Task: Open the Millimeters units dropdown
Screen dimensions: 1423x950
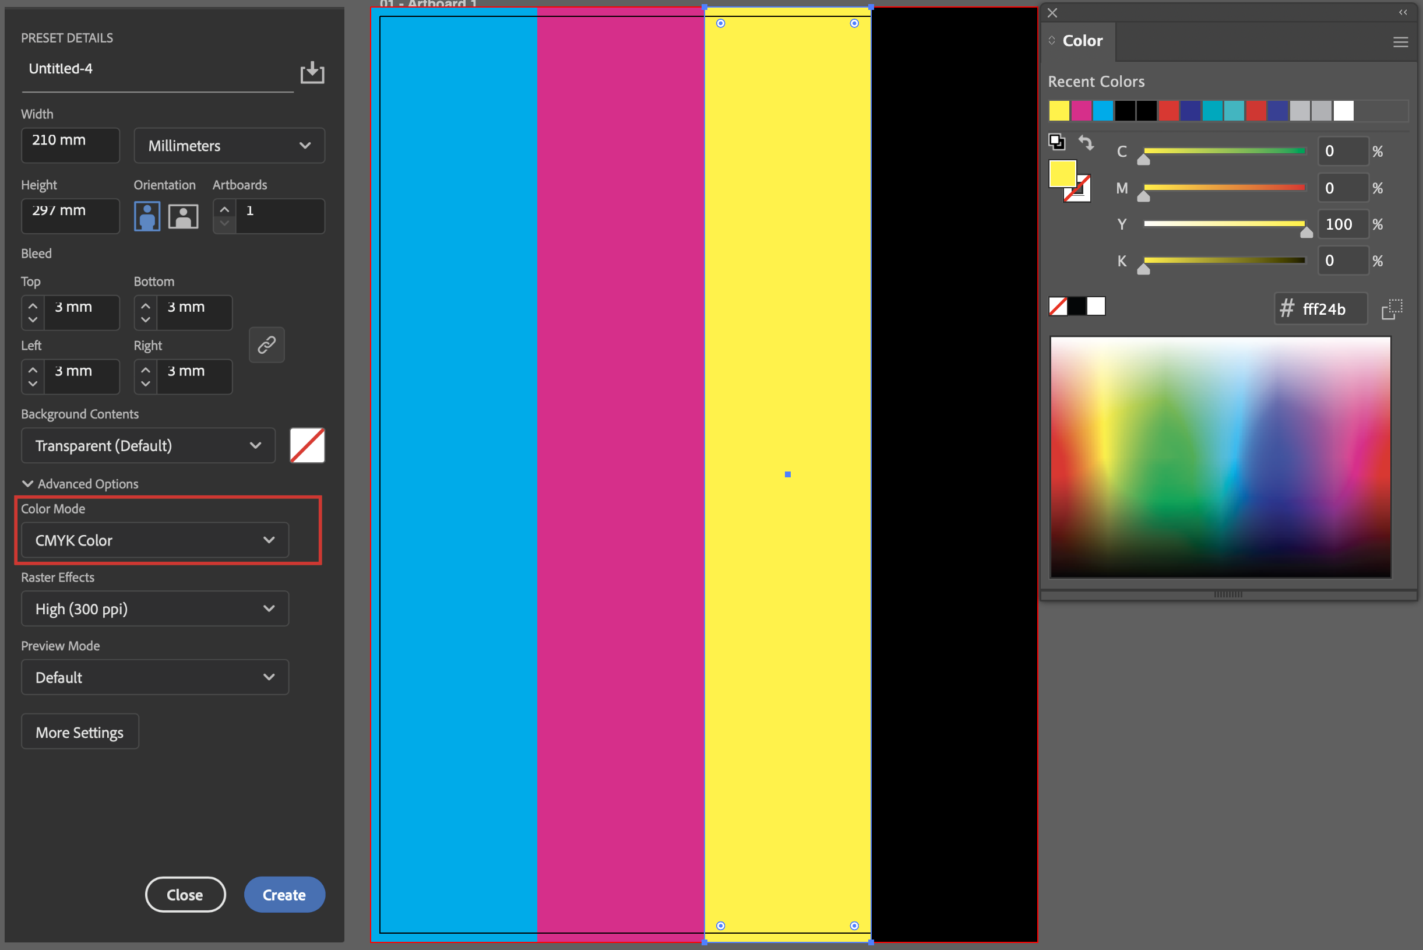Action: pos(229,145)
